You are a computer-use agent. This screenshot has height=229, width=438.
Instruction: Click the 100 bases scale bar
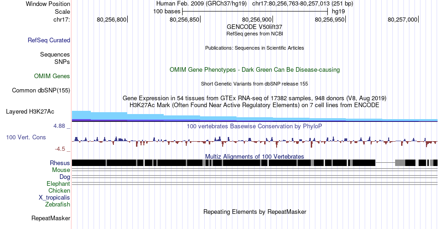click(255, 11)
